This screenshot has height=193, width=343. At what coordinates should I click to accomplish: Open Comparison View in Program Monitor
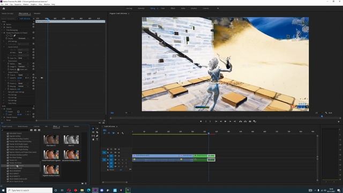point(255,121)
